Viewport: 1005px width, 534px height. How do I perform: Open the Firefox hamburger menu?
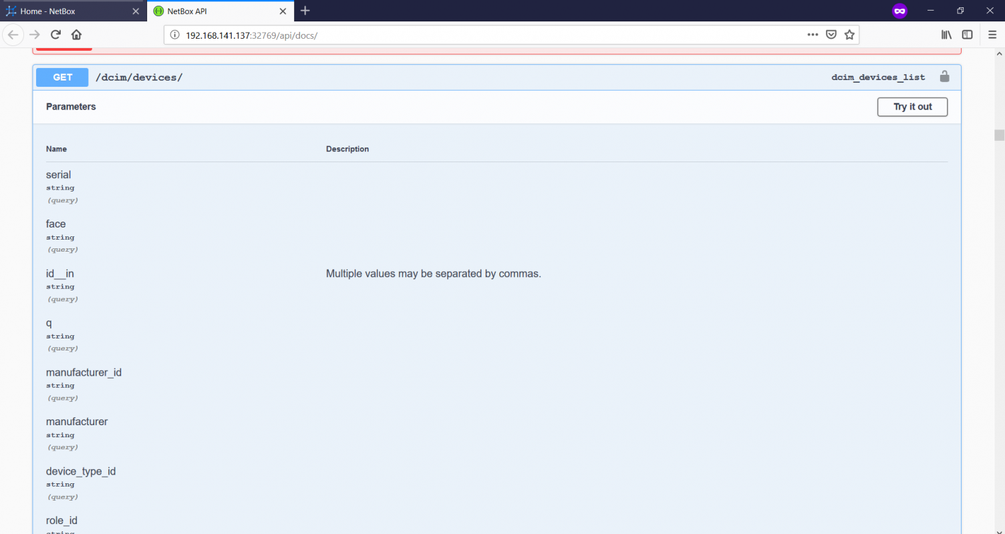click(x=992, y=35)
